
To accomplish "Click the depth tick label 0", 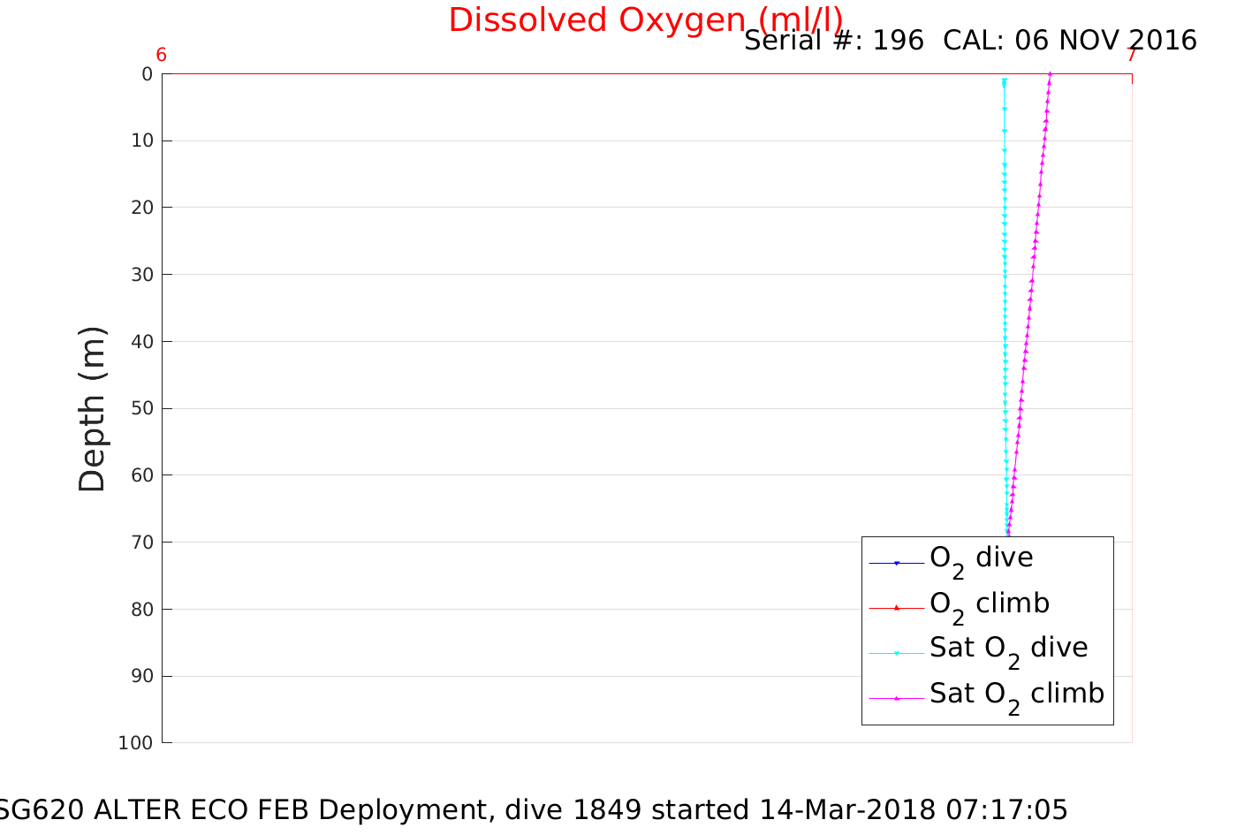I will 147,74.
